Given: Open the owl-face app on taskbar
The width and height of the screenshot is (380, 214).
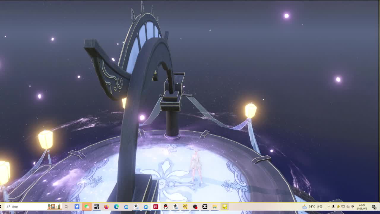Looking at the screenshot, I should tap(185, 207).
